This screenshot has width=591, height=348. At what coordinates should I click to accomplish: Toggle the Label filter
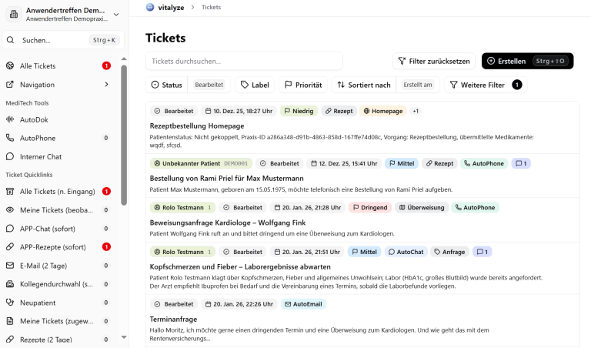tap(255, 85)
